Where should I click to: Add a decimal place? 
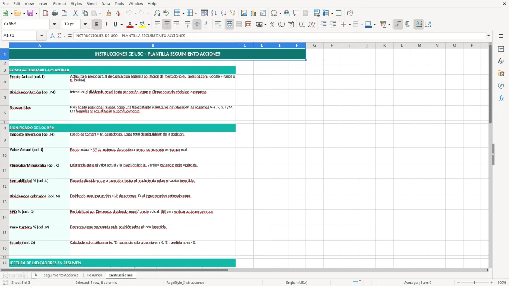point(302,25)
